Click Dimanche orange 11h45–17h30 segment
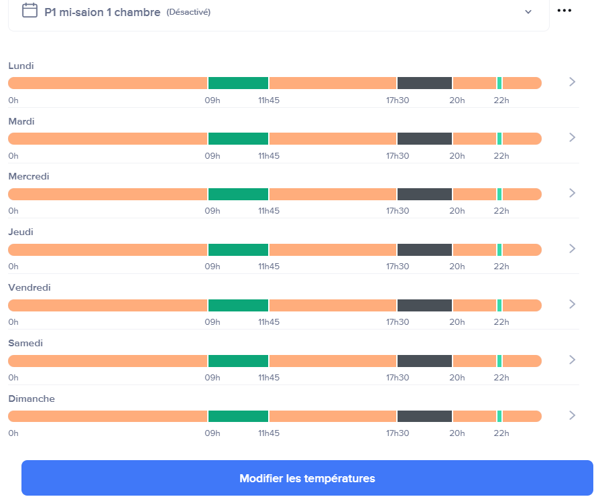Image resolution: width=596 pixels, height=503 pixels. click(x=333, y=417)
